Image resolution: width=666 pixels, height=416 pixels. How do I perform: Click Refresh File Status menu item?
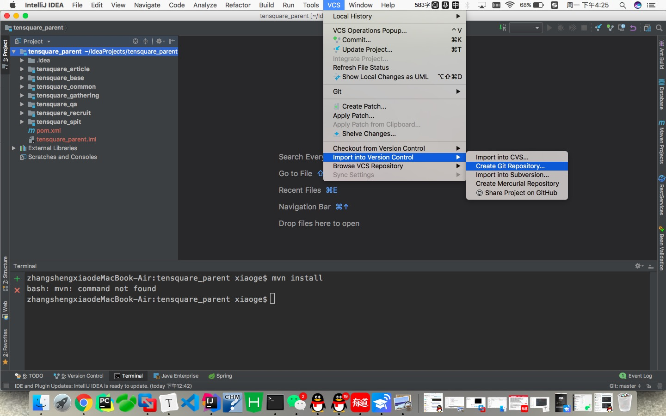point(395,67)
